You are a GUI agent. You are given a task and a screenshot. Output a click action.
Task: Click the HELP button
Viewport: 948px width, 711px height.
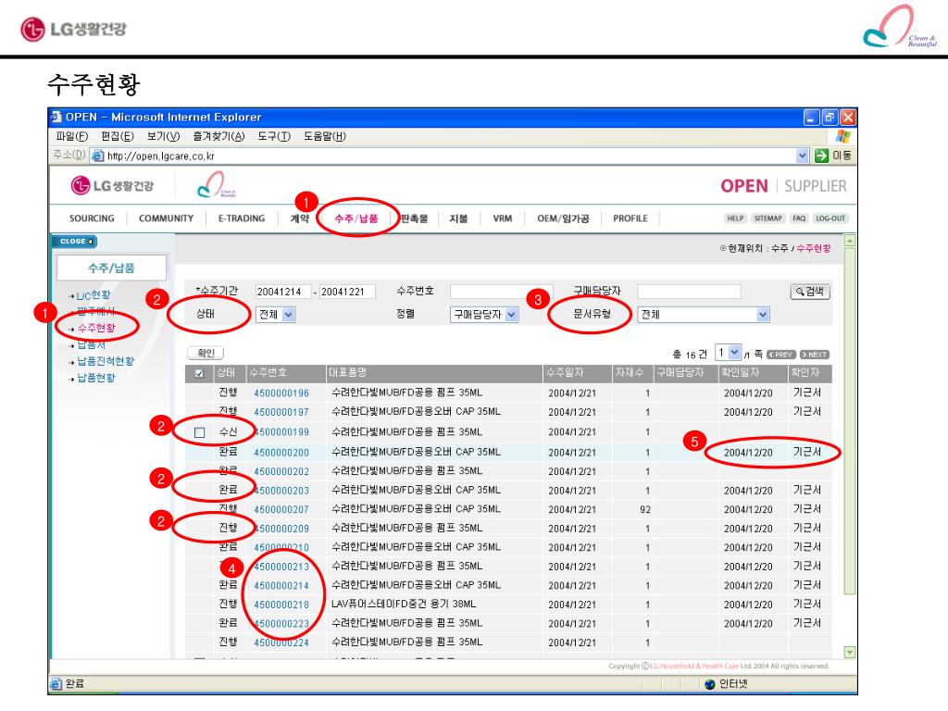[x=735, y=218]
